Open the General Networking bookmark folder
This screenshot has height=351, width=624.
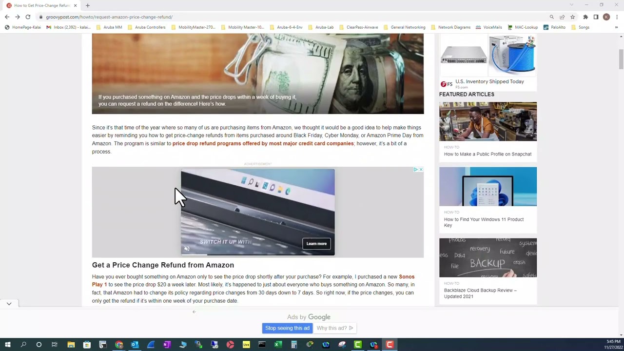click(405, 27)
